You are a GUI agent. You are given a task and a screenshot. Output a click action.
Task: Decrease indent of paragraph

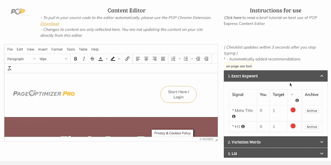pos(198,59)
